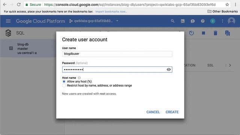This screenshot has width=240, height=135.
Task: Show password with the eye icon
Action: pos(168,69)
